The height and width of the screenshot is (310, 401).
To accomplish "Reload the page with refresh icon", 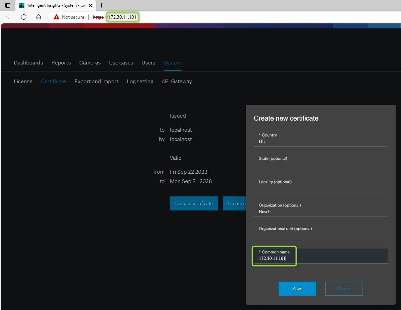I will 24,17.
